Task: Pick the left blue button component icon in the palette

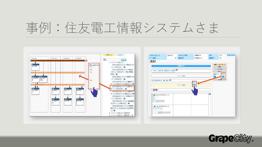Action: click(215, 77)
